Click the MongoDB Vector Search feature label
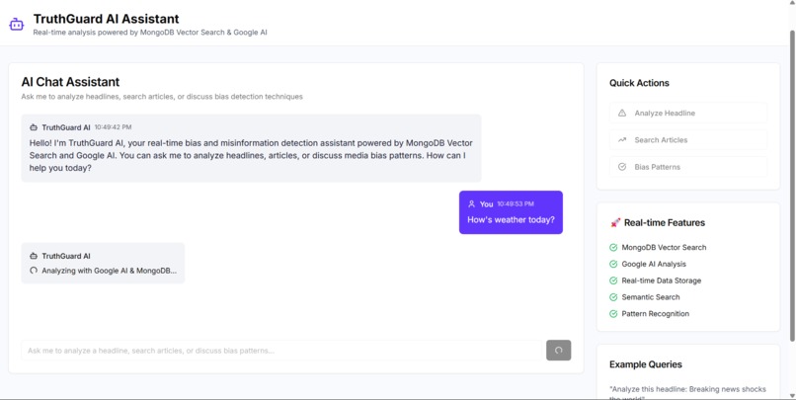Screen dimensions: 796x400 point(664,248)
